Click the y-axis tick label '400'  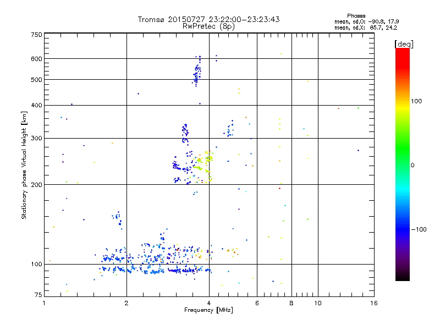click(36, 105)
